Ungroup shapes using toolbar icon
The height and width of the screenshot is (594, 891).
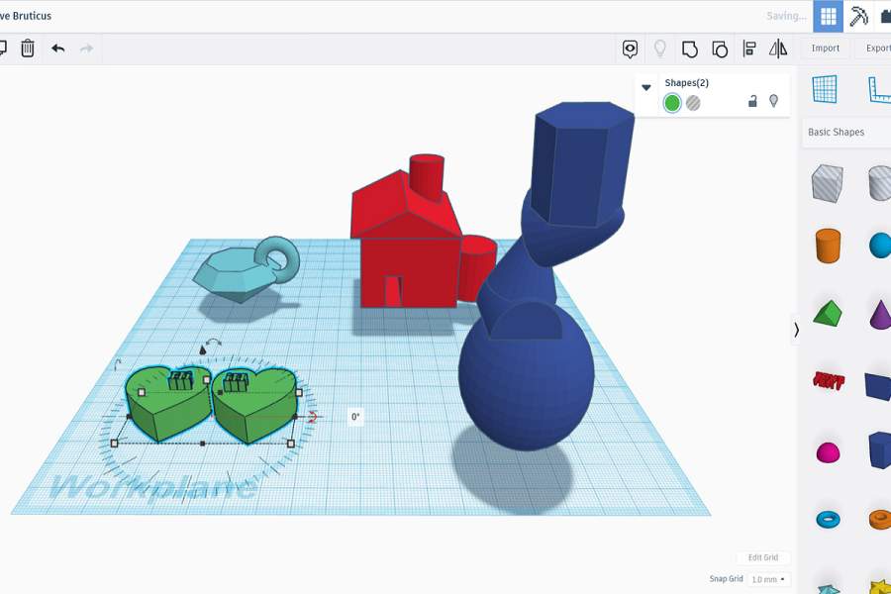[x=720, y=49]
